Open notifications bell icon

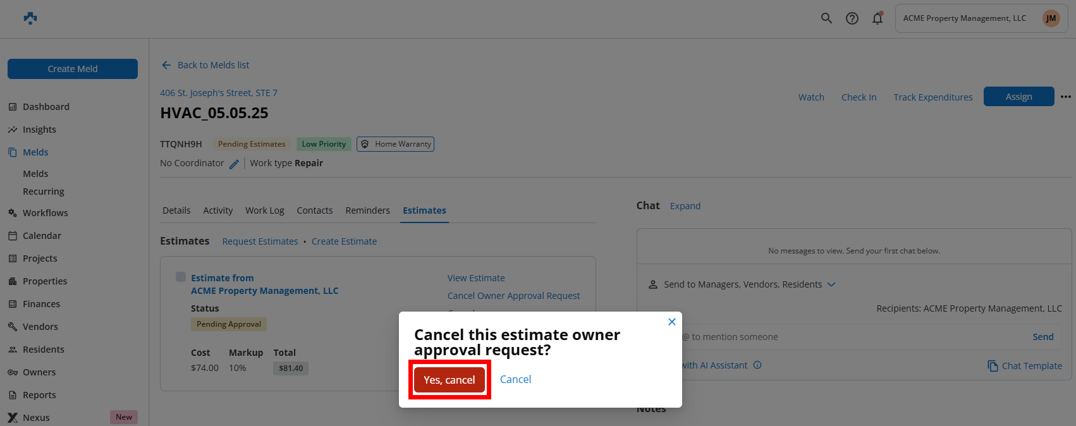(x=877, y=18)
